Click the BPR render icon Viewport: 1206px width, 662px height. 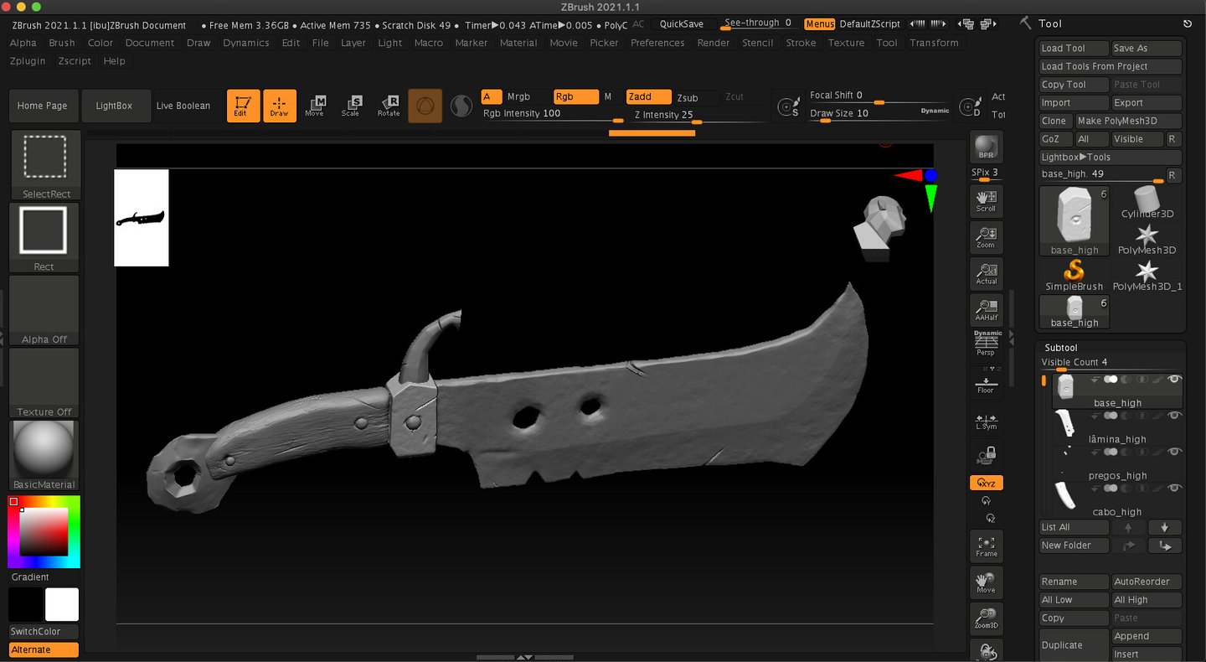[986, 147]
